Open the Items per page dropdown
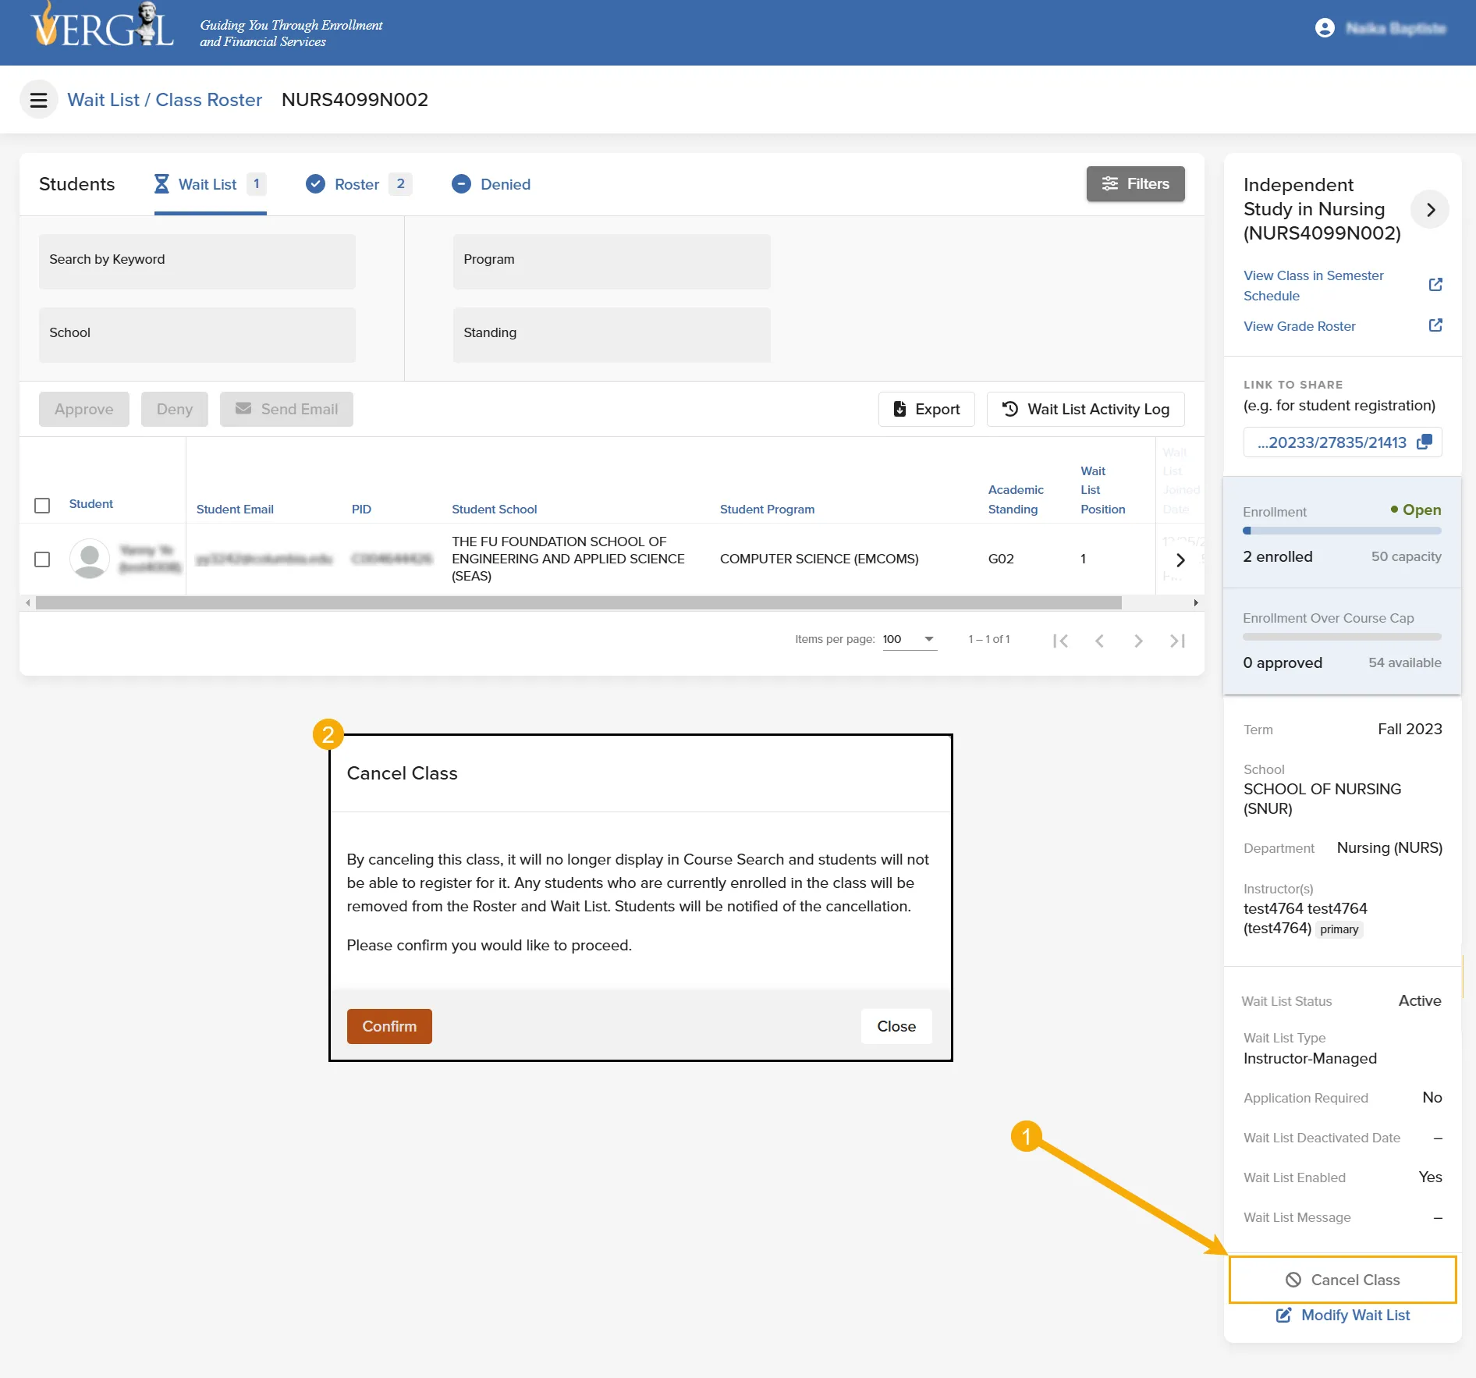Viewport: 1476px width, 1378px height. [x=910, y=640]
